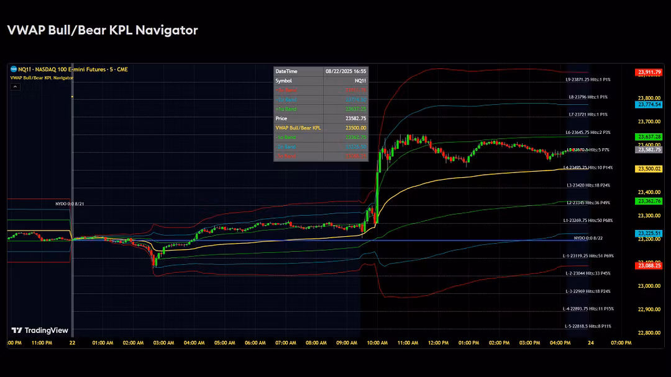The width and height of the screenshot is (671, 377).
Task: Select the yellow 23,500.02 VWAP price tag
Action: pyautogui.click(x=648, y=169)
